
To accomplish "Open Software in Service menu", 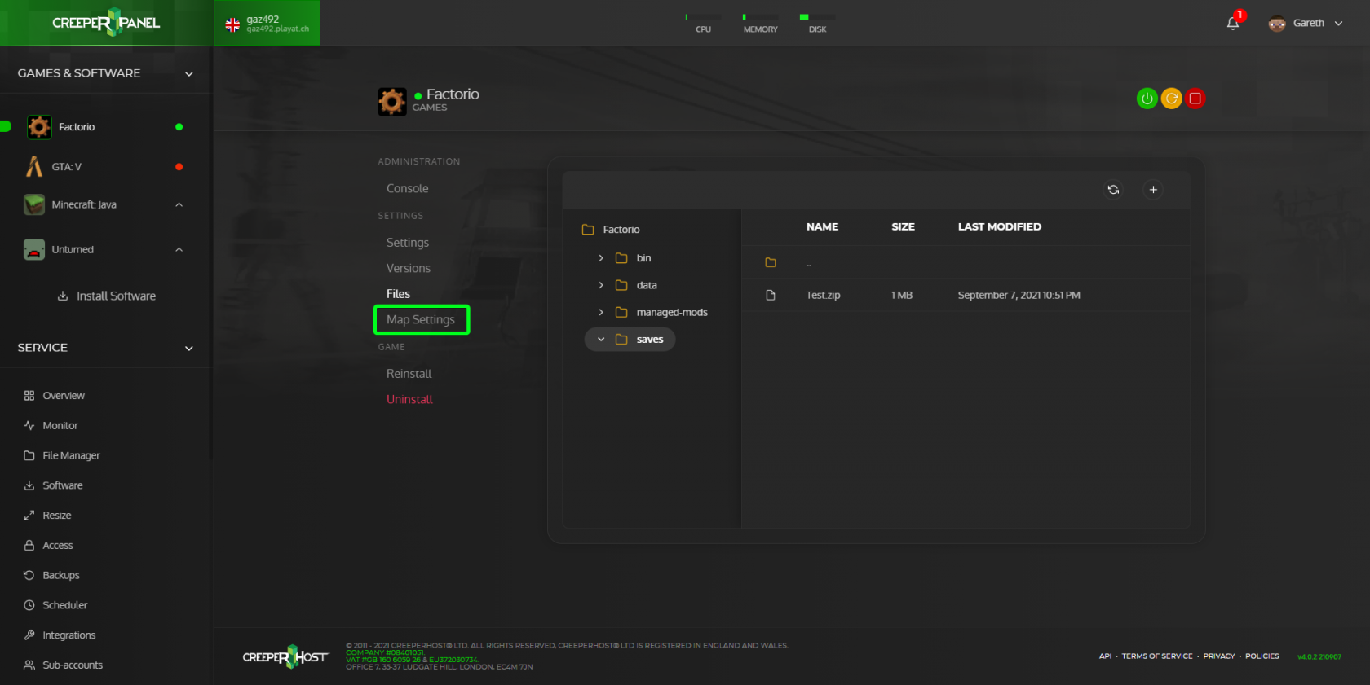I will click(x=63, y=485).
